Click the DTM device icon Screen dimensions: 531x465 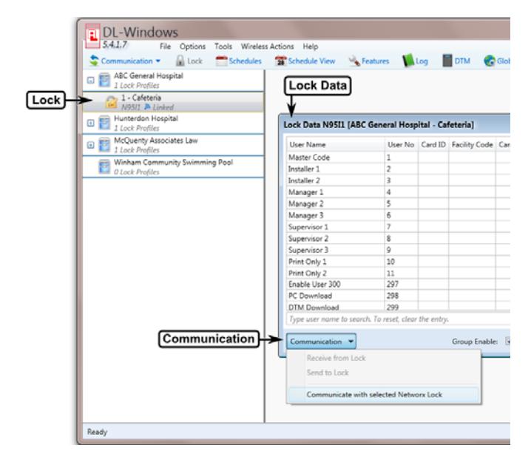click(447, 61)
